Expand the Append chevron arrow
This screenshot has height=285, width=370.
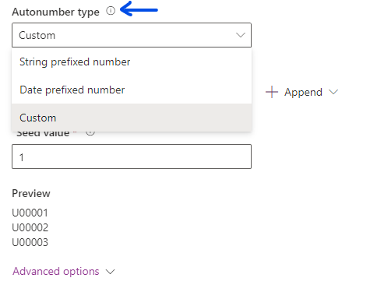point(333,92)
